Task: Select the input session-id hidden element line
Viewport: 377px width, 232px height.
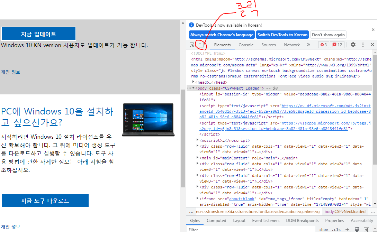Action: pyautogui.click(x=285, y=97)
